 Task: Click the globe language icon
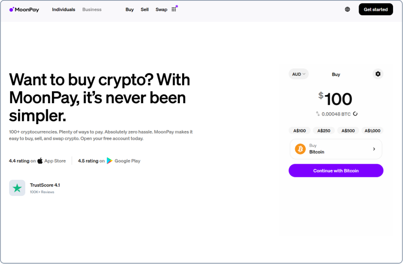347,10
